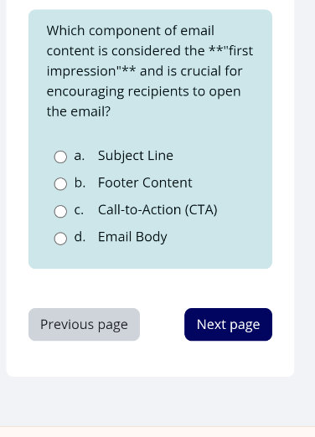
Task: Click the 'Footer Content' answer text
Action: tap(145, 183)
